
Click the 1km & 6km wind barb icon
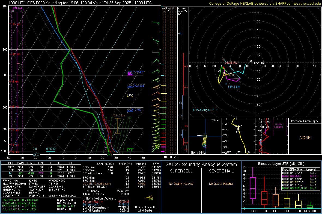tap(149, 198)
